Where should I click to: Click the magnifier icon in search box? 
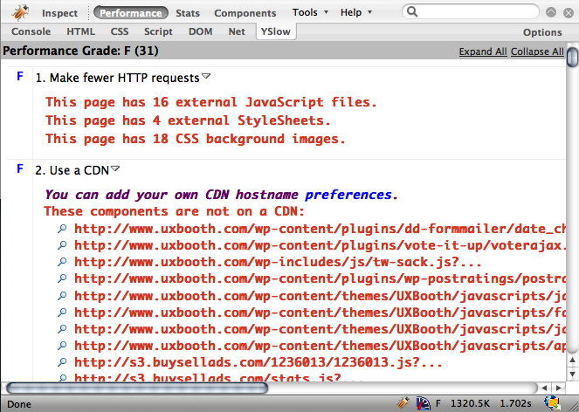click(412, 12)
